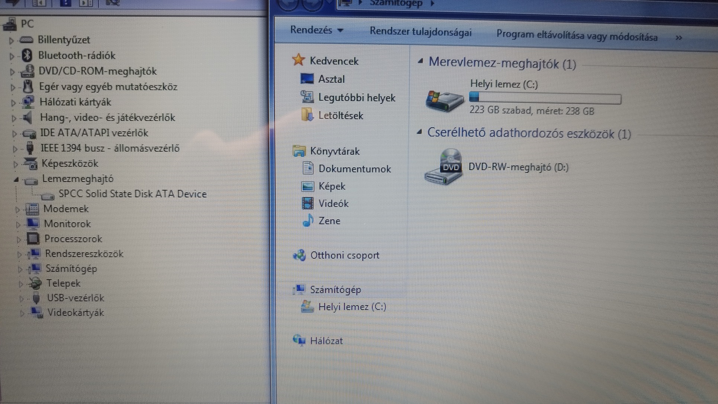Collapse the Merevlemez-meghajtók group header
The height and width of the screenshot is (404, 718).
420,62
